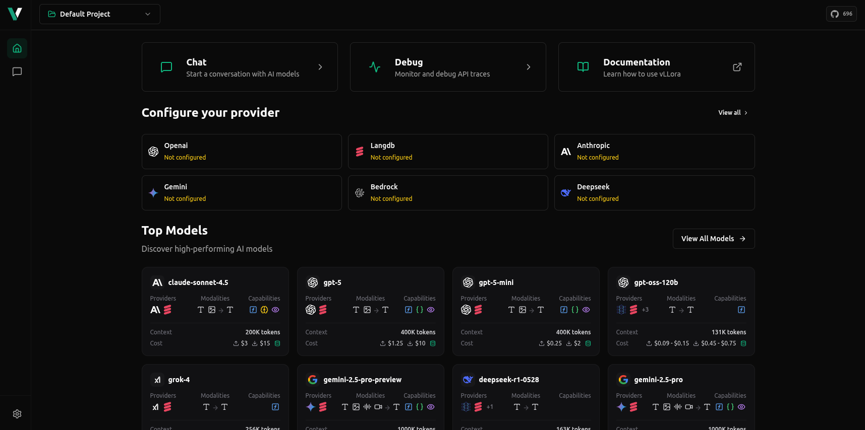
Task: Click the $1.25 input cost on gpt-5
Action: click(395, 343)
